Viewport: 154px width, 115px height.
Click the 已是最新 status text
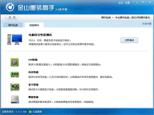(x=37, y=112)
